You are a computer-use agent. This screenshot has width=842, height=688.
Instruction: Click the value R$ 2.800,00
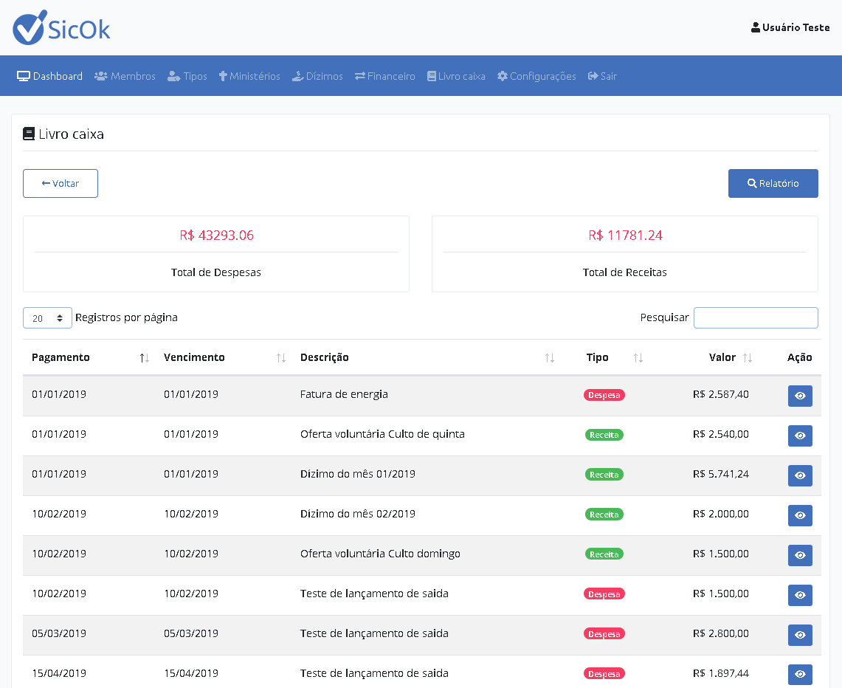pos(721,633)
